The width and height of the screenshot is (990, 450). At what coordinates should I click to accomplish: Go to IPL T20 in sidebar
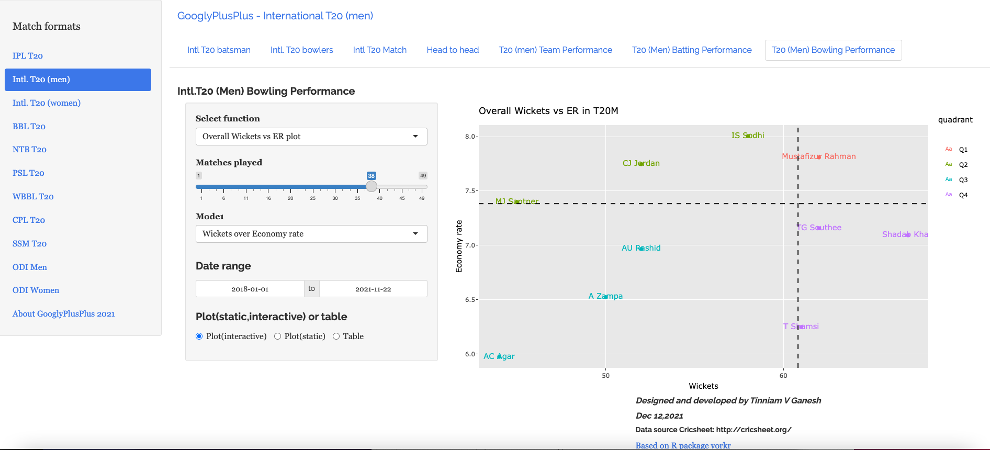(28, 56)
